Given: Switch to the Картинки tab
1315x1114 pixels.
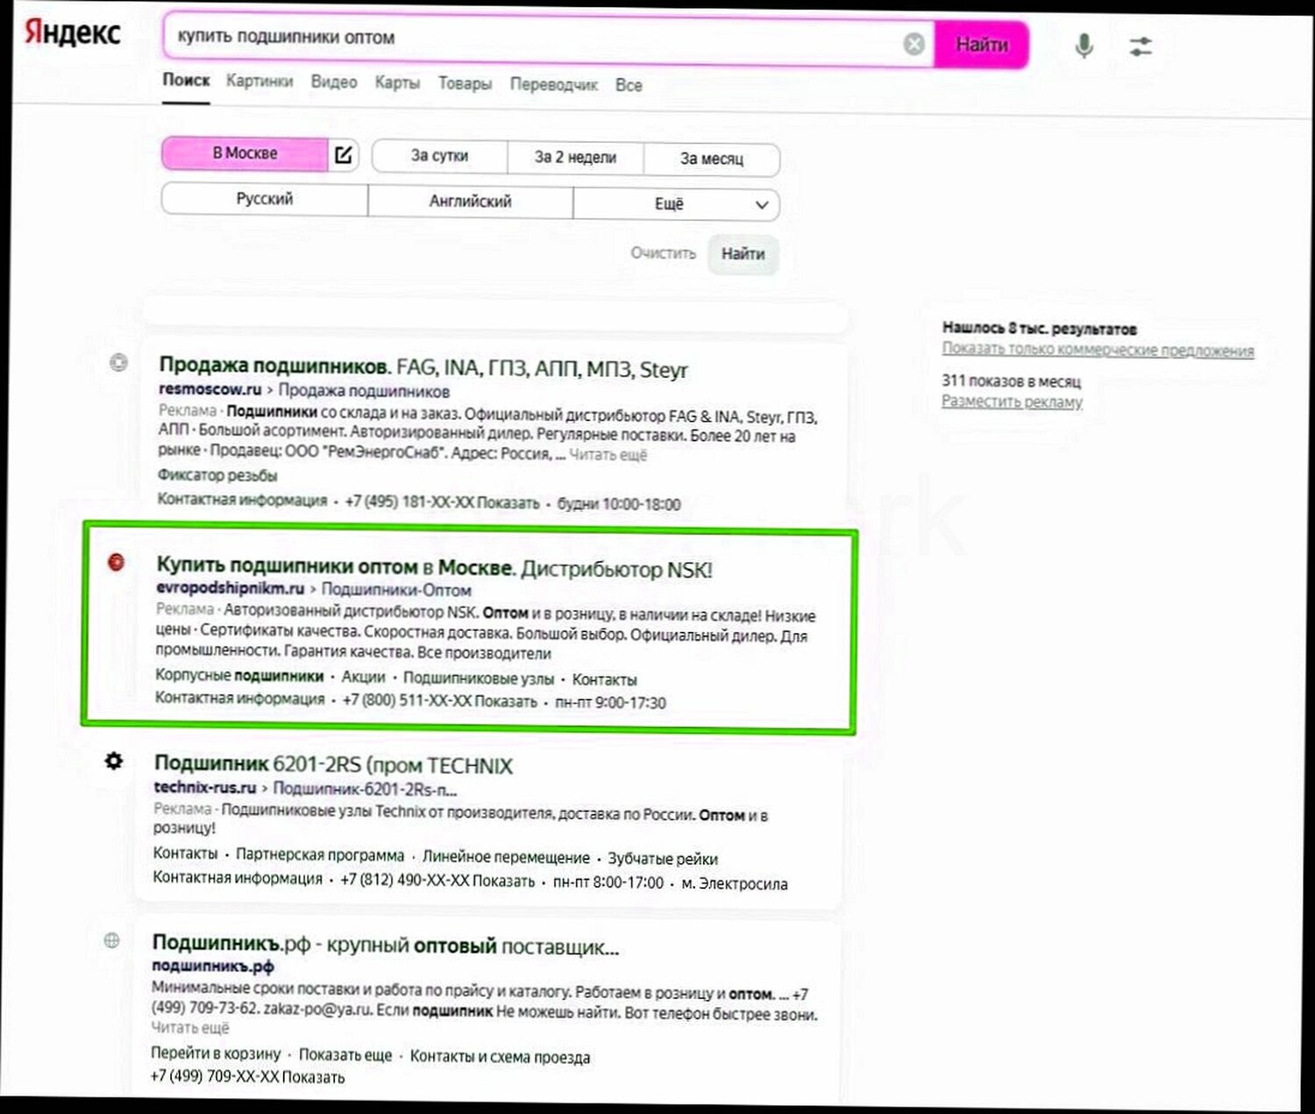Looking at the screenshot, I should point(259,81).
